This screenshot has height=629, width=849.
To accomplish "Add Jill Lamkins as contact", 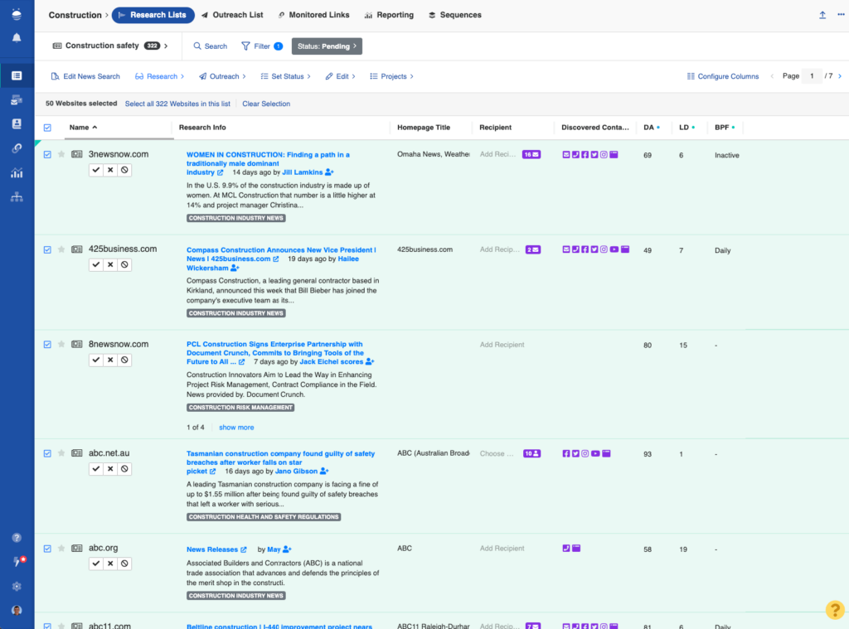I will click(329, 172).
